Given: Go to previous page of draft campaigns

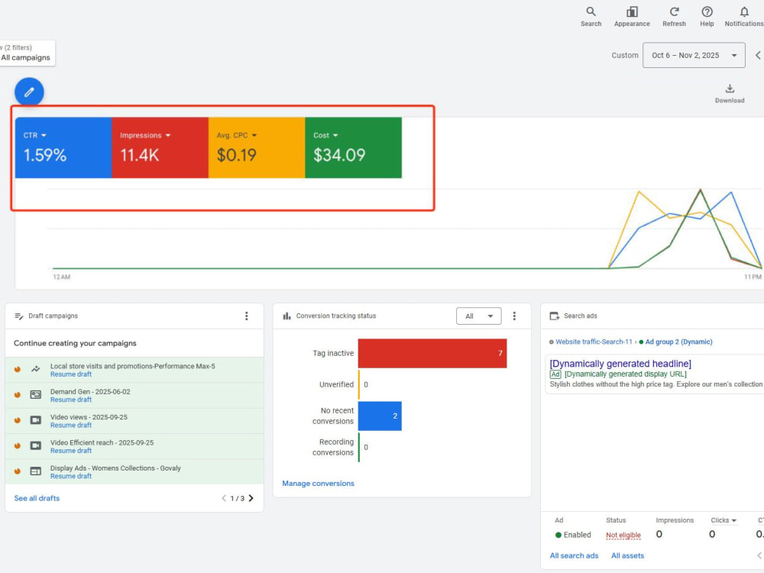Looking at the screenshot, I should pos(224,498).
